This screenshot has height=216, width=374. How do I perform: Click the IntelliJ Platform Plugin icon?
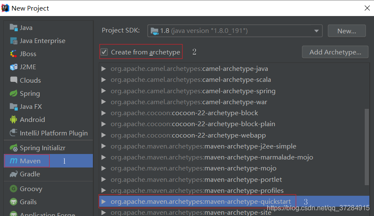point(14,132)
